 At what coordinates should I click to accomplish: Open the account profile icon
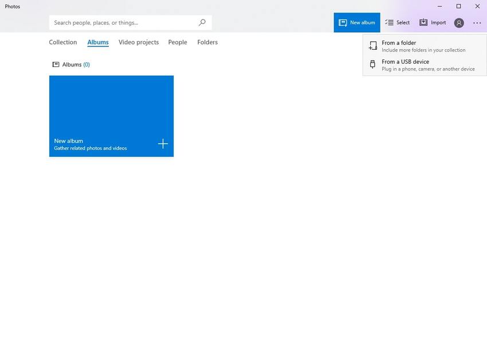tap(459, 23)
